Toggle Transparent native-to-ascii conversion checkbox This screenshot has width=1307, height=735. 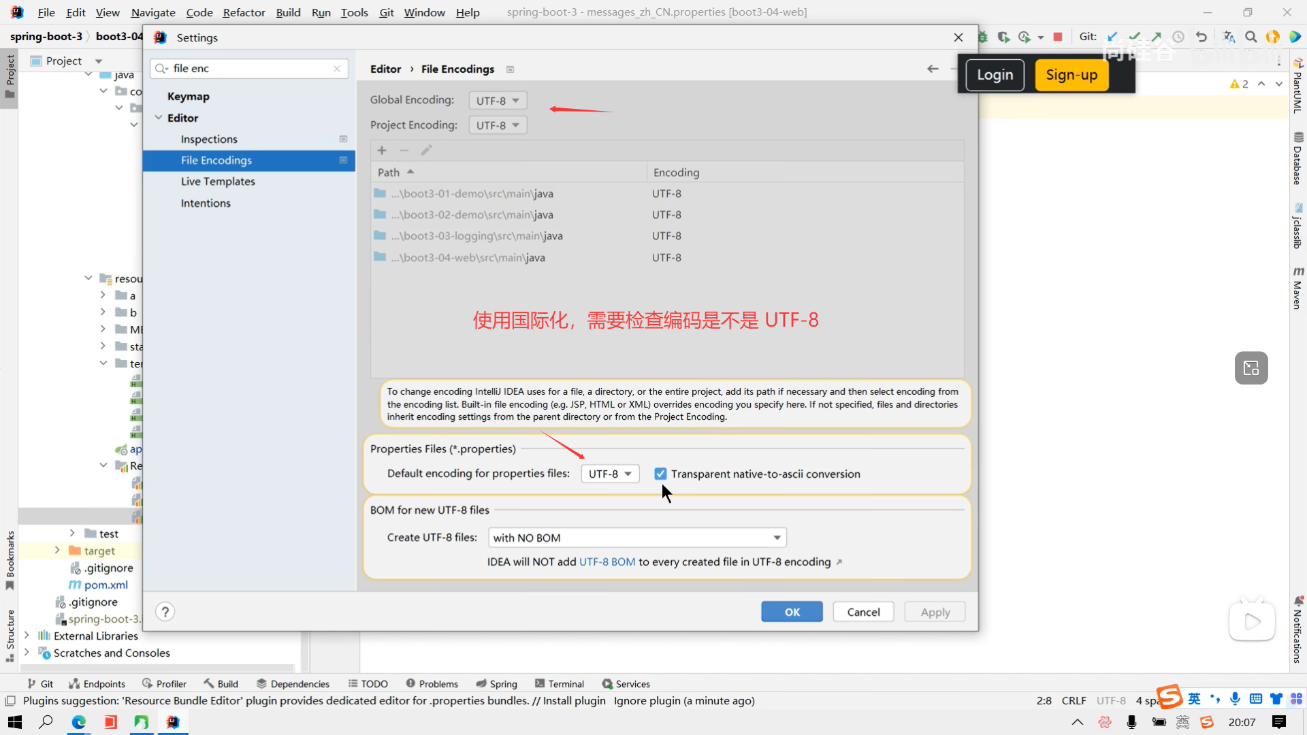[x=660, y=474]
